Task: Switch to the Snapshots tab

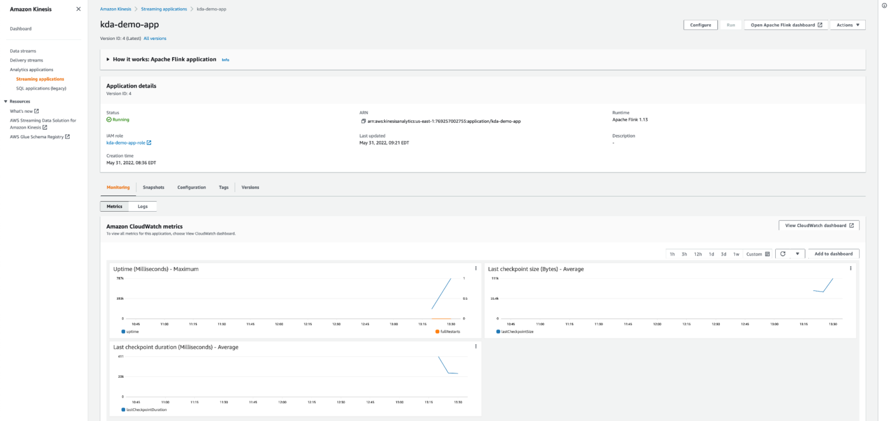Action: 154,187
